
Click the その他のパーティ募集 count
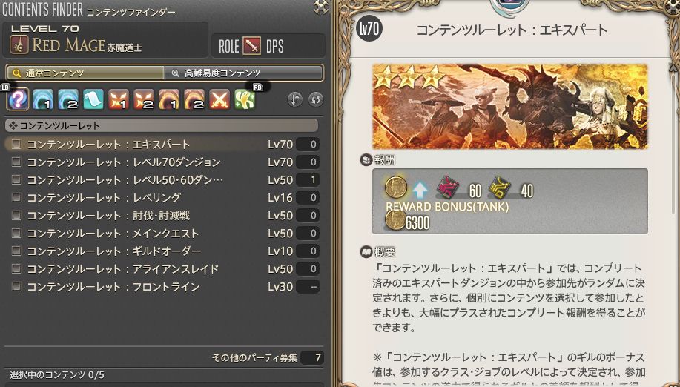tap(312, 357)
